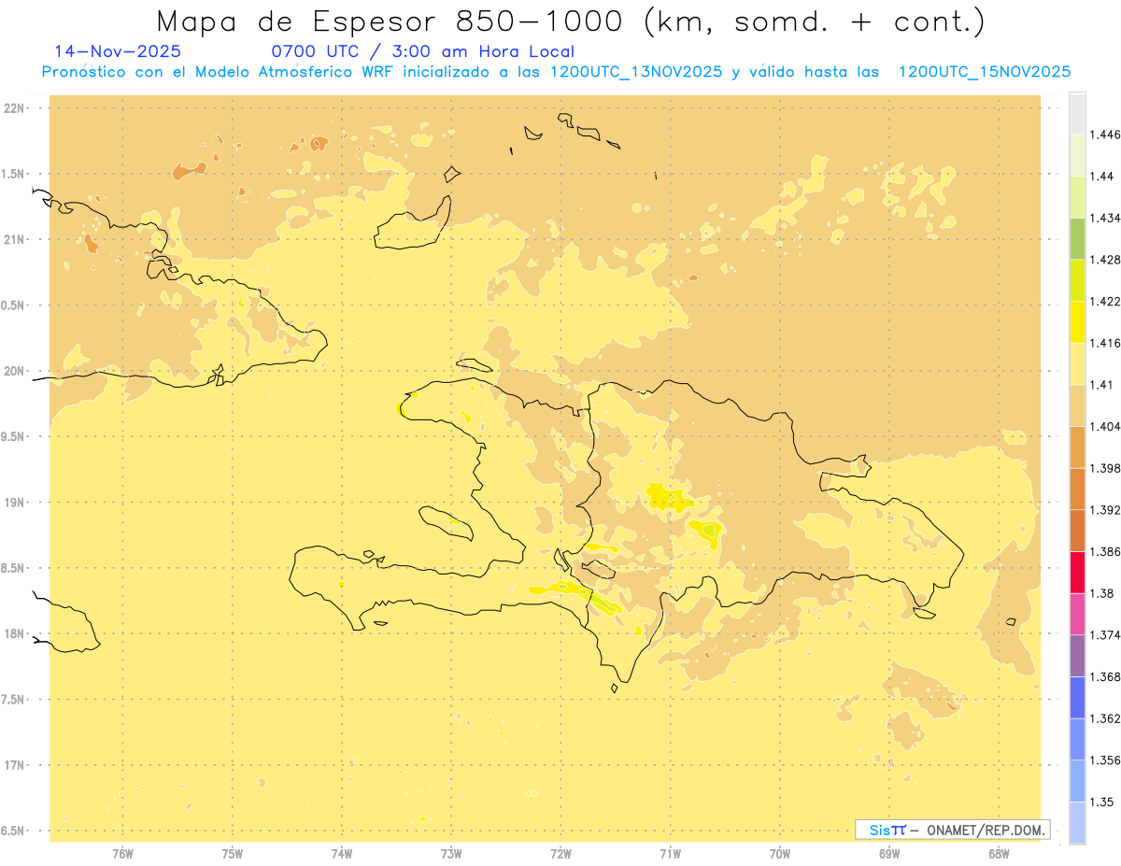
Task: Pick the purple legend swatch between 1.368 and 1.374
Action: point(1077,656)
